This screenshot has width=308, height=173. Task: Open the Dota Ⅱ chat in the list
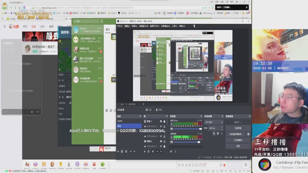tap(88, 30)
